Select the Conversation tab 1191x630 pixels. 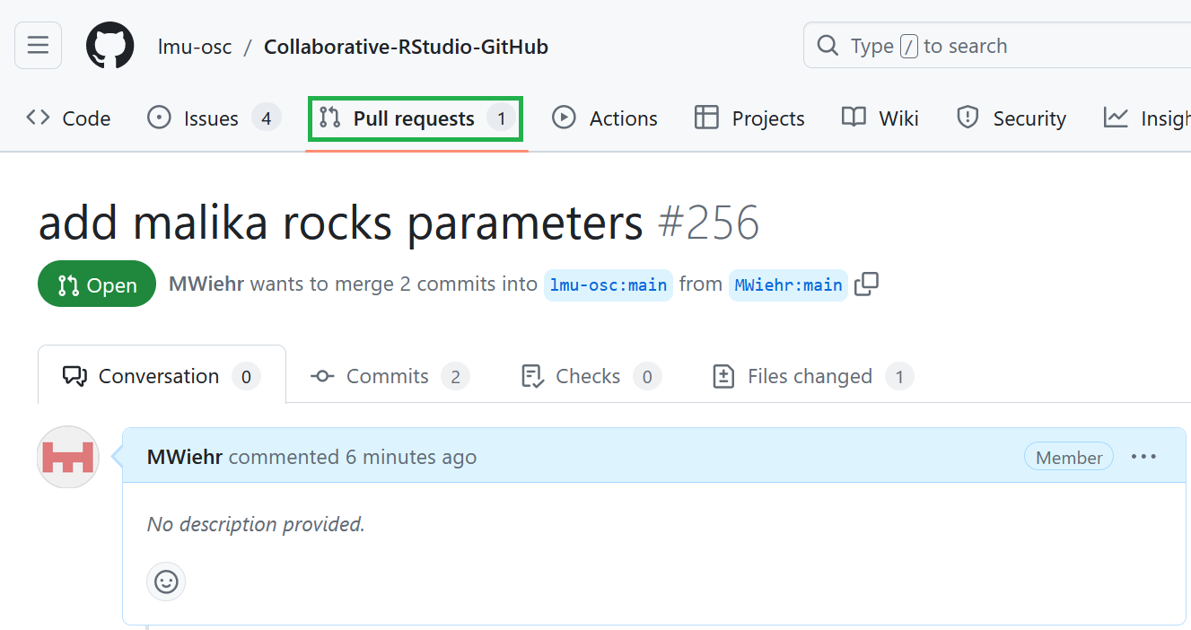tap(158, 376)
